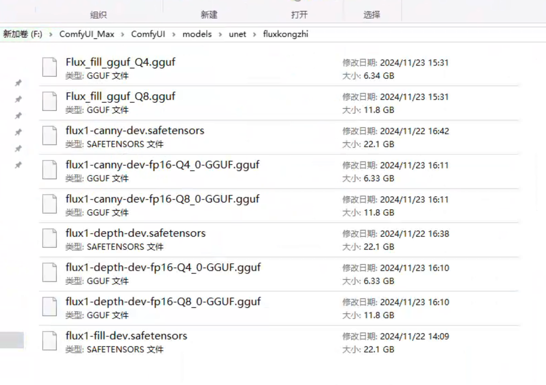
Task: Click the highlighted item in left navigation pane
Action: tap(12, 340)
